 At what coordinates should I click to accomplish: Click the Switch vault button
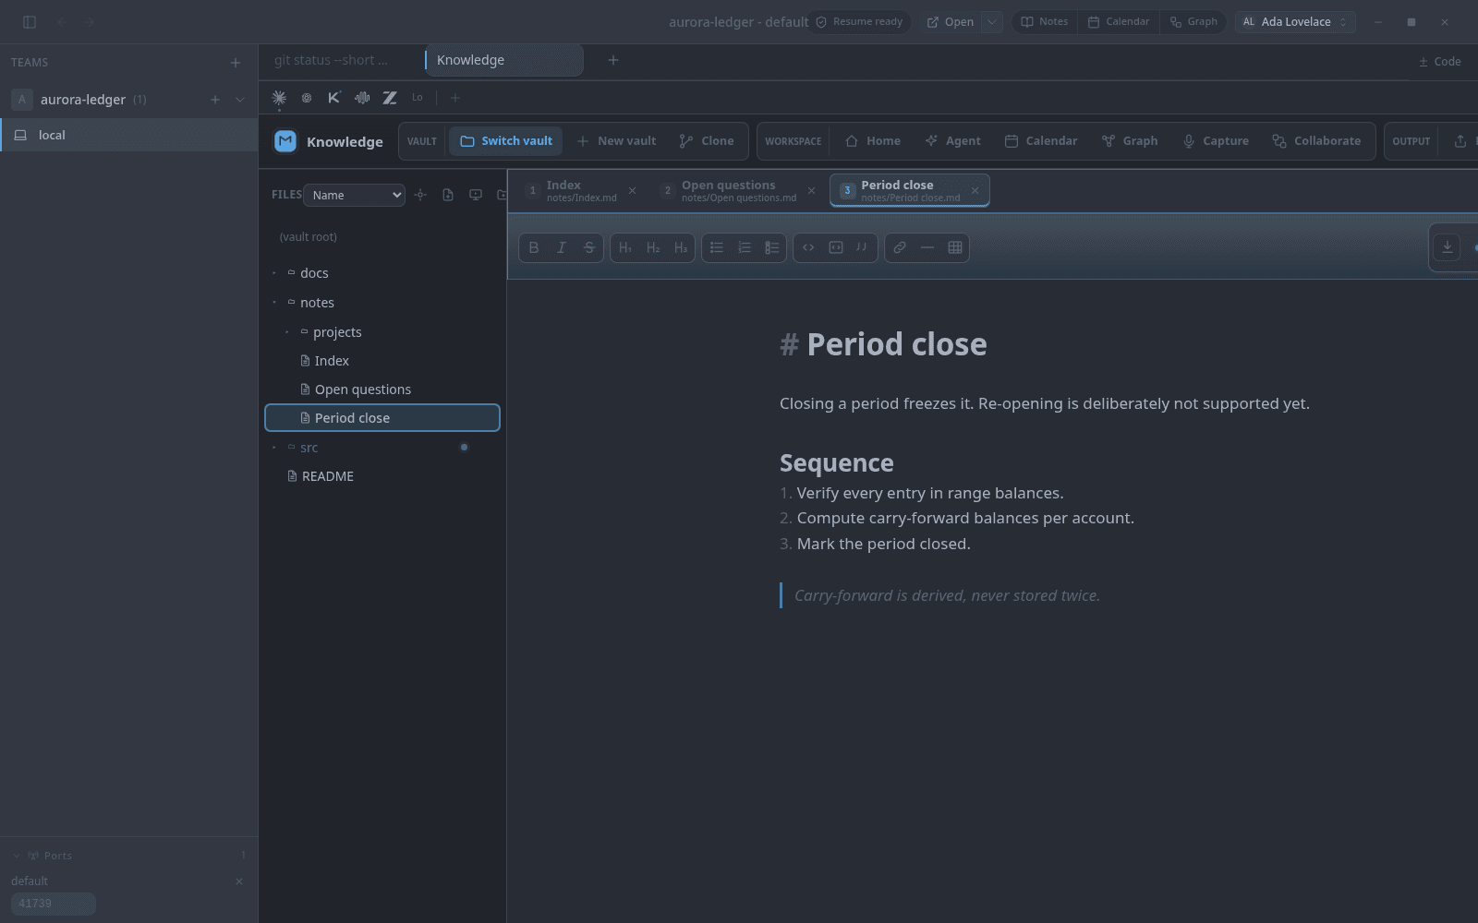506,141
